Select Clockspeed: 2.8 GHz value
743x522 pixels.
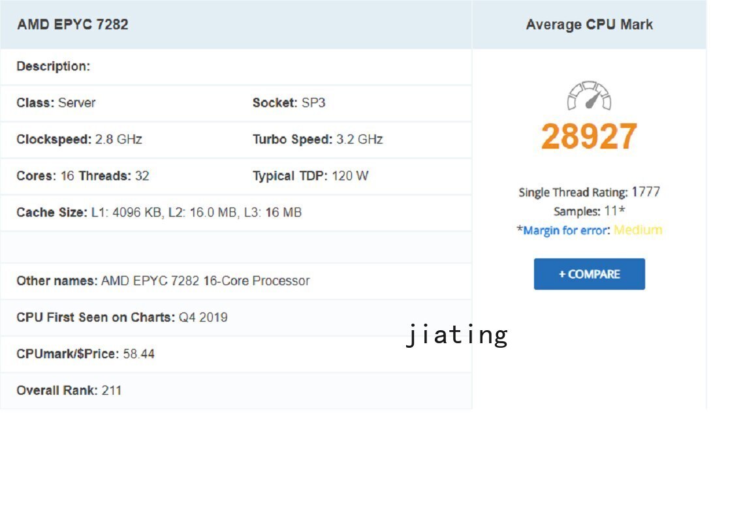(79, 139)
